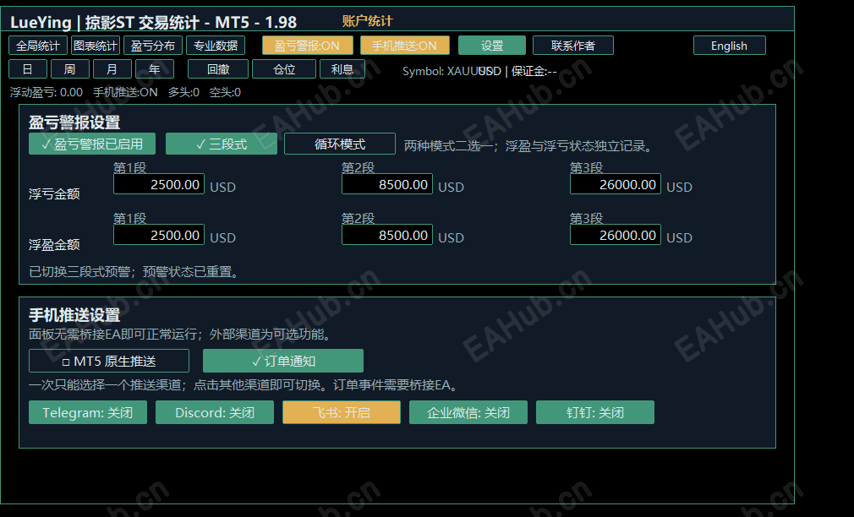Select the 三段式 alert mode
Image resolution: width=854 pixels, height=517 pixels.
[x=222, y=144]
